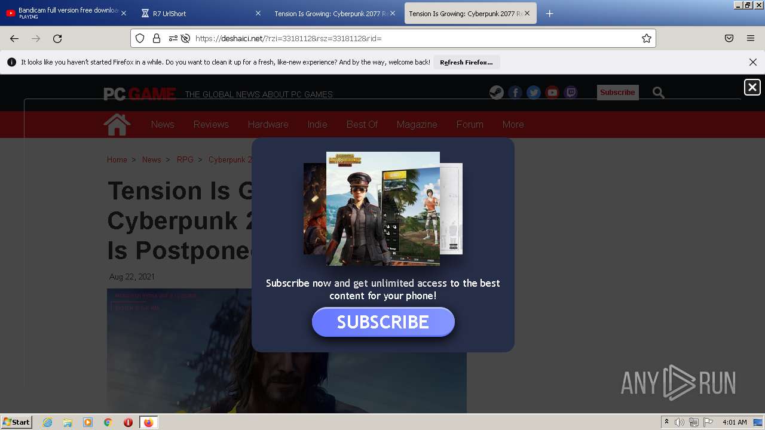Launch Chrome from the taskbar

coord(108,422)
